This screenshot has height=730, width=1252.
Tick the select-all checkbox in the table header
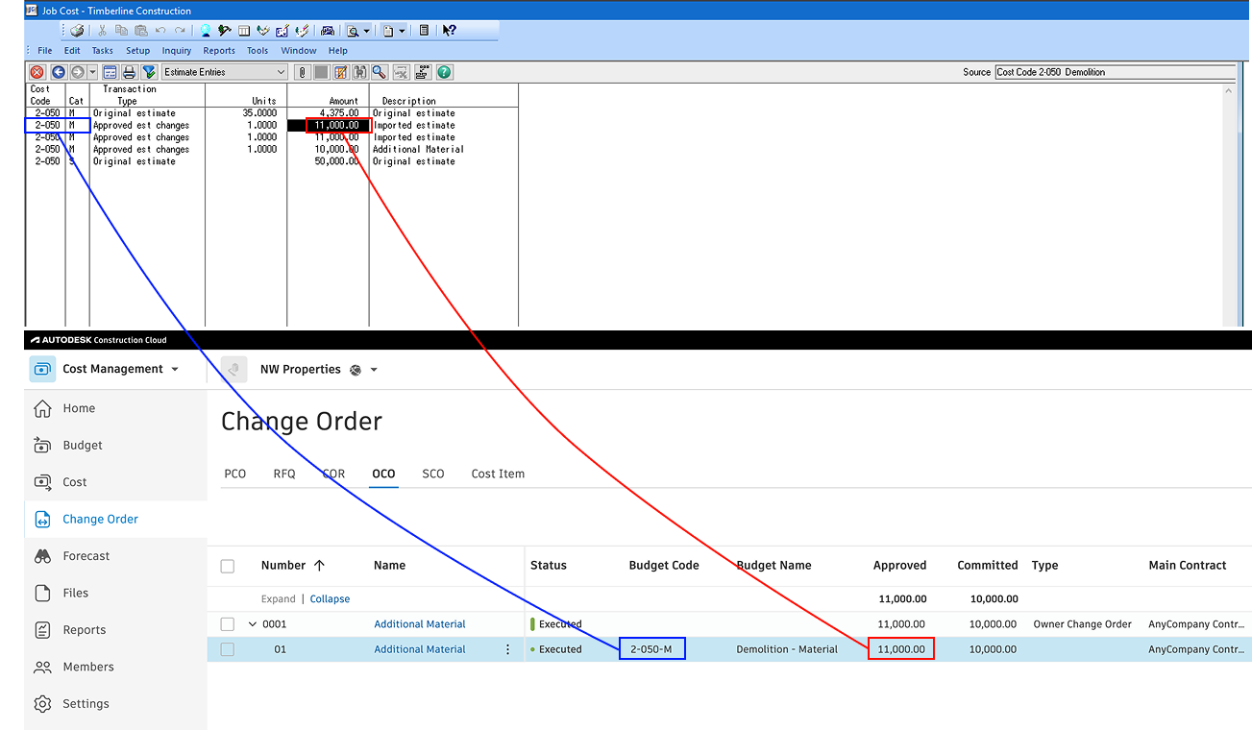[x=228, y=566]
